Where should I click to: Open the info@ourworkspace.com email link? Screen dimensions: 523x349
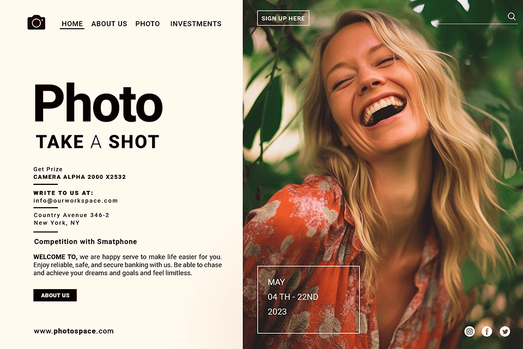(x=76, y=201)
